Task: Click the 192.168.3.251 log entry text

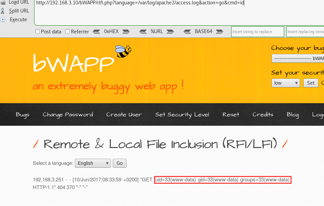Action: coord(48,180)
